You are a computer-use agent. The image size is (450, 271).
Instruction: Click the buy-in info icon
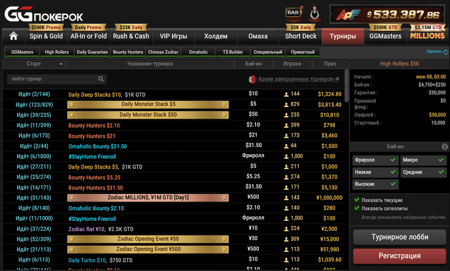[445, 147]
